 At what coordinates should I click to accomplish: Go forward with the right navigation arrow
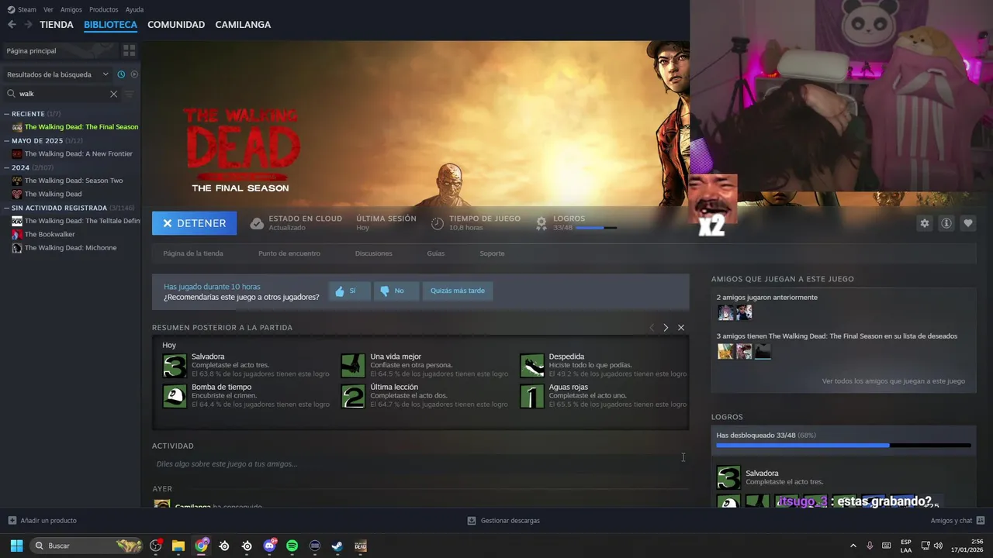(x=28, y=25)
